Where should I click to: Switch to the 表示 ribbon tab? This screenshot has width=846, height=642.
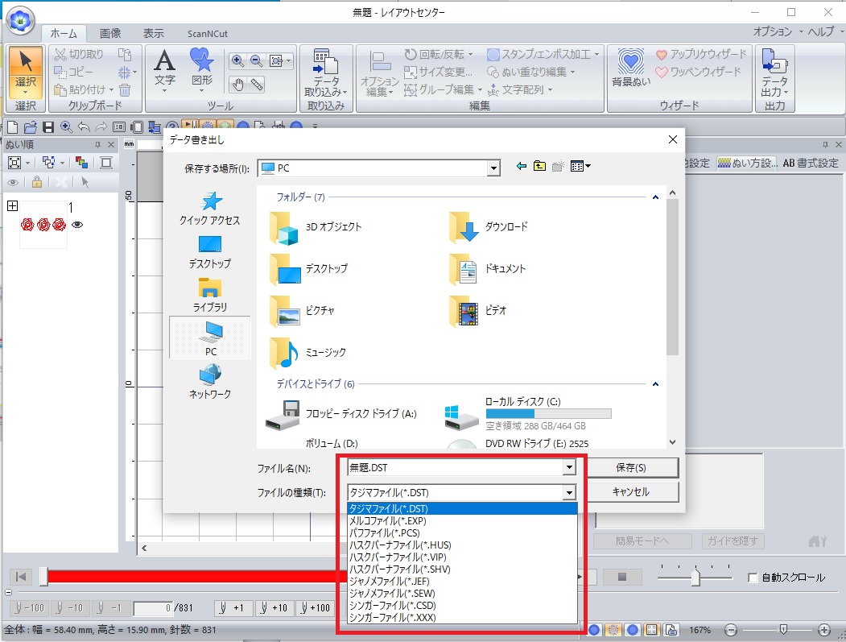pos(153,34)
